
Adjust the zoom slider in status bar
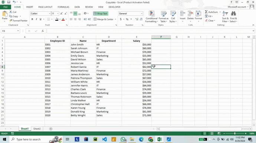coord(235,133)
